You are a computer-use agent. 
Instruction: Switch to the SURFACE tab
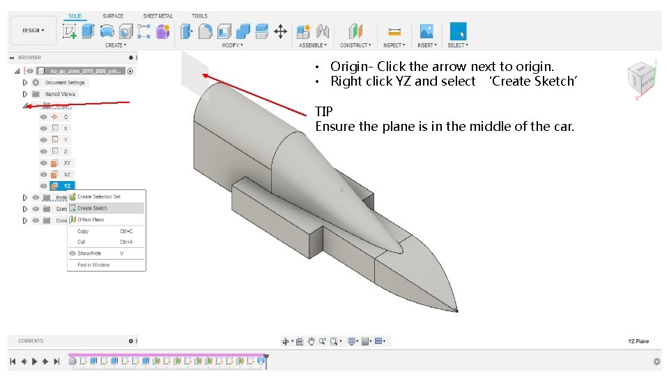[x=113, y=16]
